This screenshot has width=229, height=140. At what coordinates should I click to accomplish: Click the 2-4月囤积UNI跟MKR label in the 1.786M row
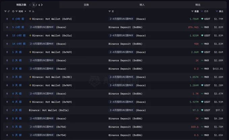point(121,19)
